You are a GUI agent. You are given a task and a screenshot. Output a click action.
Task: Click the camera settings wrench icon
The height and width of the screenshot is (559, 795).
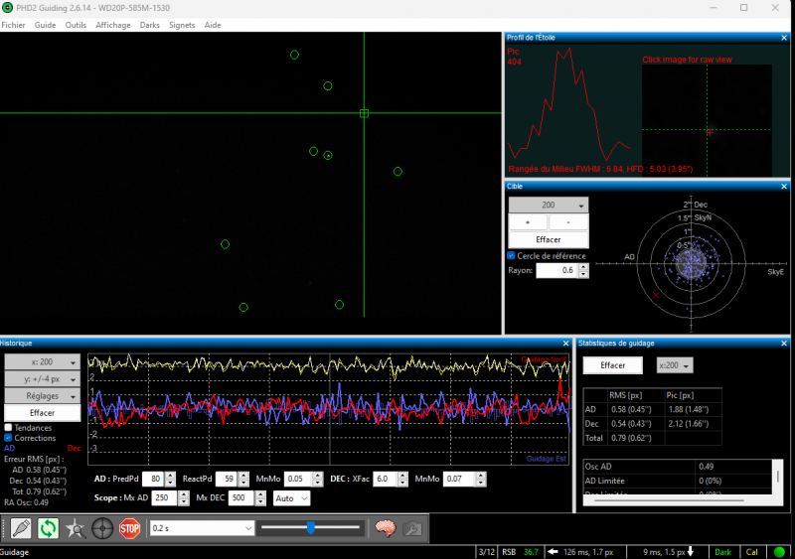412,528
